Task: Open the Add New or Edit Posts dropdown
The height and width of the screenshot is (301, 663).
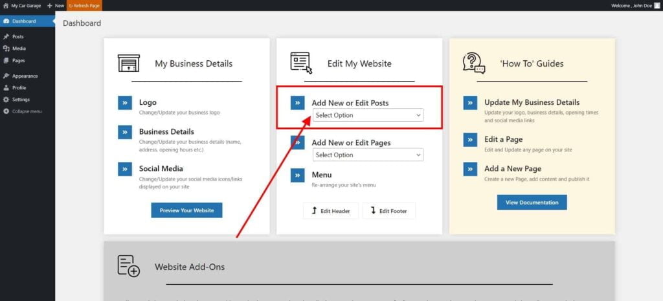Action: click(x=368, y=115)
